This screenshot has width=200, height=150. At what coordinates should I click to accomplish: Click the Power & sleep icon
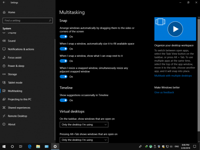coord(4,66)
